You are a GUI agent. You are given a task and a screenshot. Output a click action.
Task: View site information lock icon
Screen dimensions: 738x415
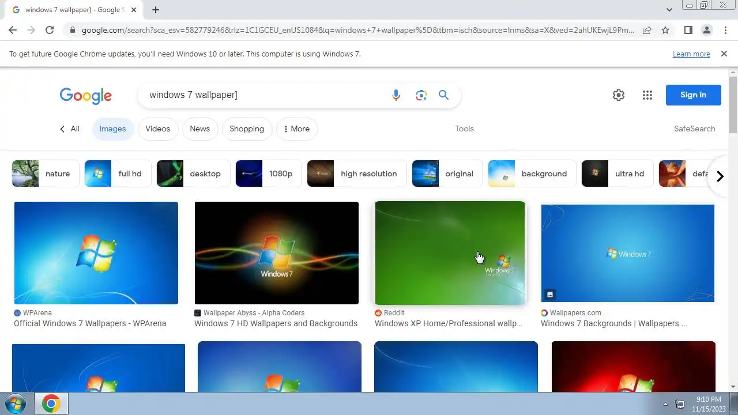pyautogui.click(x=71, y=30)
